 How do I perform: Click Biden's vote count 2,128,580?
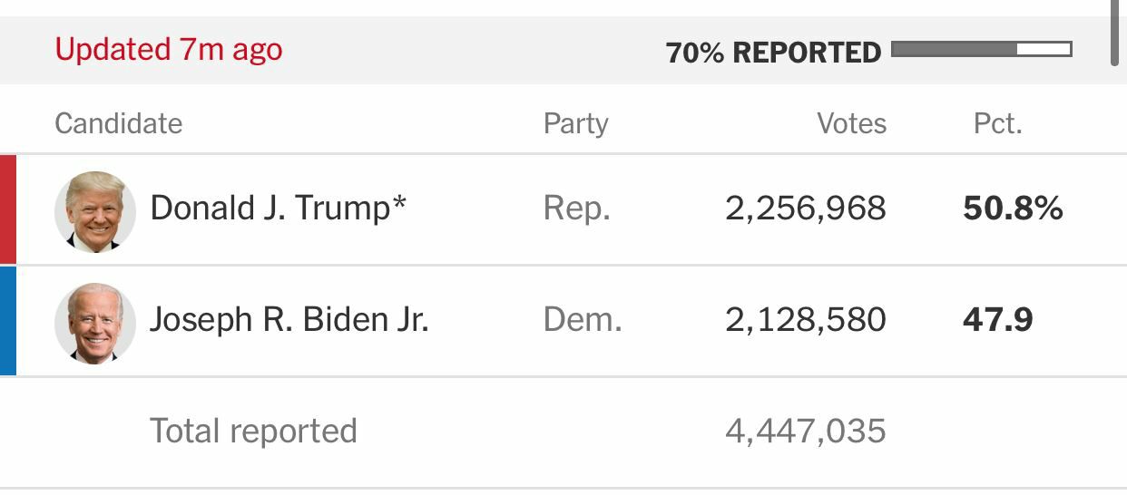[x=805, y=320]
